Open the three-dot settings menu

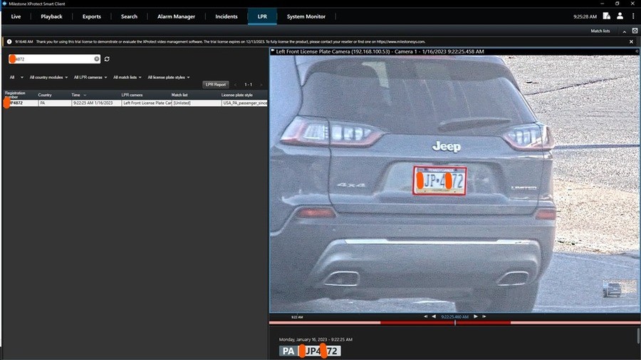pyautogui.click(x=633, y=16)
